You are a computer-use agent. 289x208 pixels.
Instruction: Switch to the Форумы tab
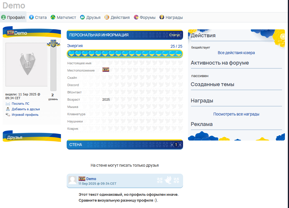tap(145, 17)
